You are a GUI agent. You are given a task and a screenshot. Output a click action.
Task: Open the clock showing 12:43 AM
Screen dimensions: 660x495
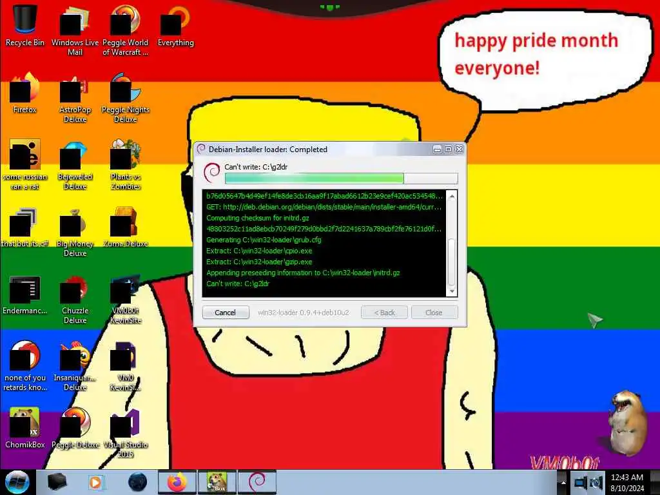point(627,483)
